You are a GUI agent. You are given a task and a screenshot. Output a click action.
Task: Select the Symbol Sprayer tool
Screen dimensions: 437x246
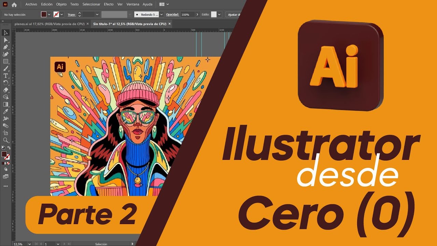[x=6, y=119]
